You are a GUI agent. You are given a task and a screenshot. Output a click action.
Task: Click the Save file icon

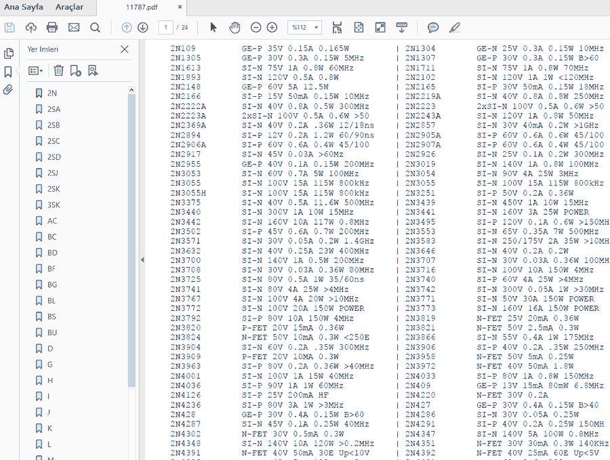click(x=9, y=28)
